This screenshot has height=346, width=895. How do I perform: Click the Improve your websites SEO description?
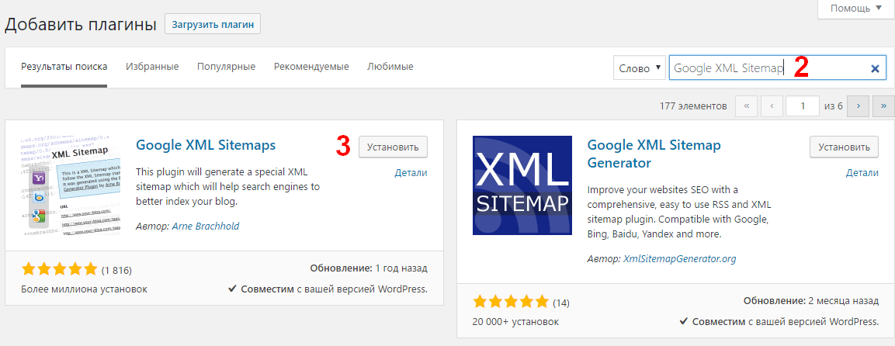tap(681, 212)
